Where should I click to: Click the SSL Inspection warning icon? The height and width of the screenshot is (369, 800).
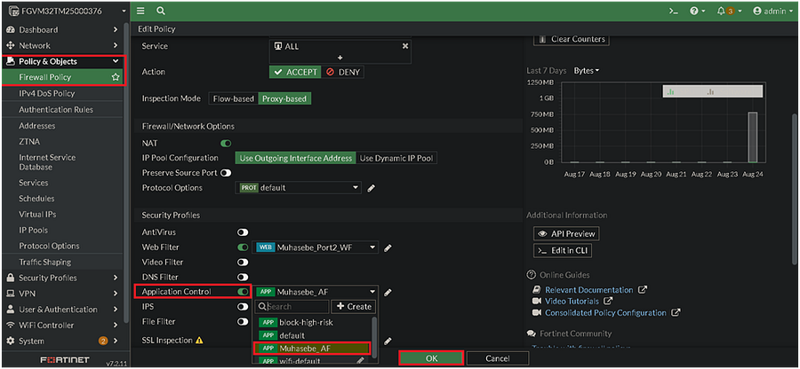199,340
